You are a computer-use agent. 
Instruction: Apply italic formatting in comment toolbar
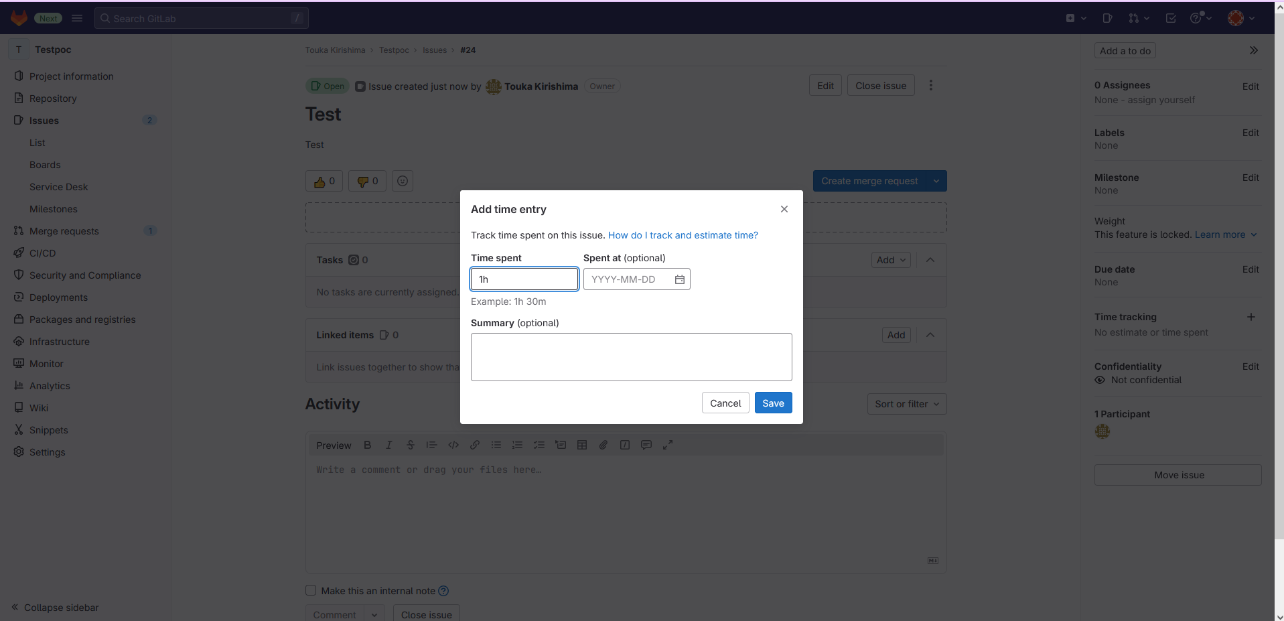click(389, 445)
